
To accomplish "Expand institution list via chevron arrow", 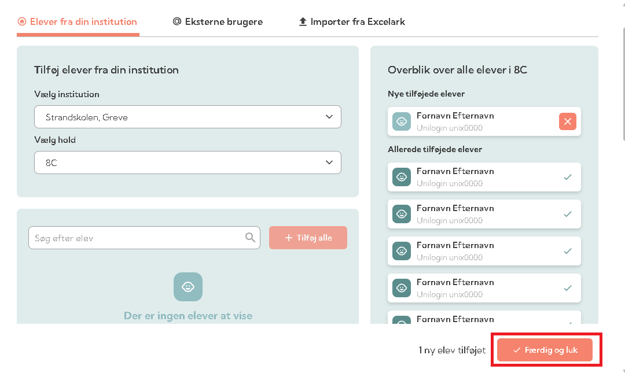I will coord(329,117).
